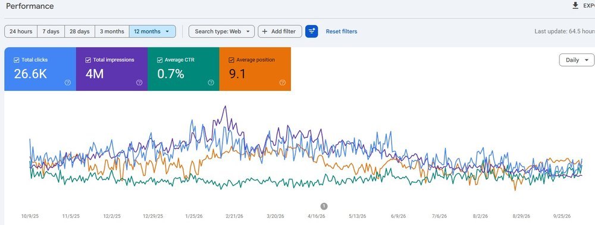Click the Add filter button
This screenshot has width=595, height=225.
pyautogui.click(x=280, y=31)
